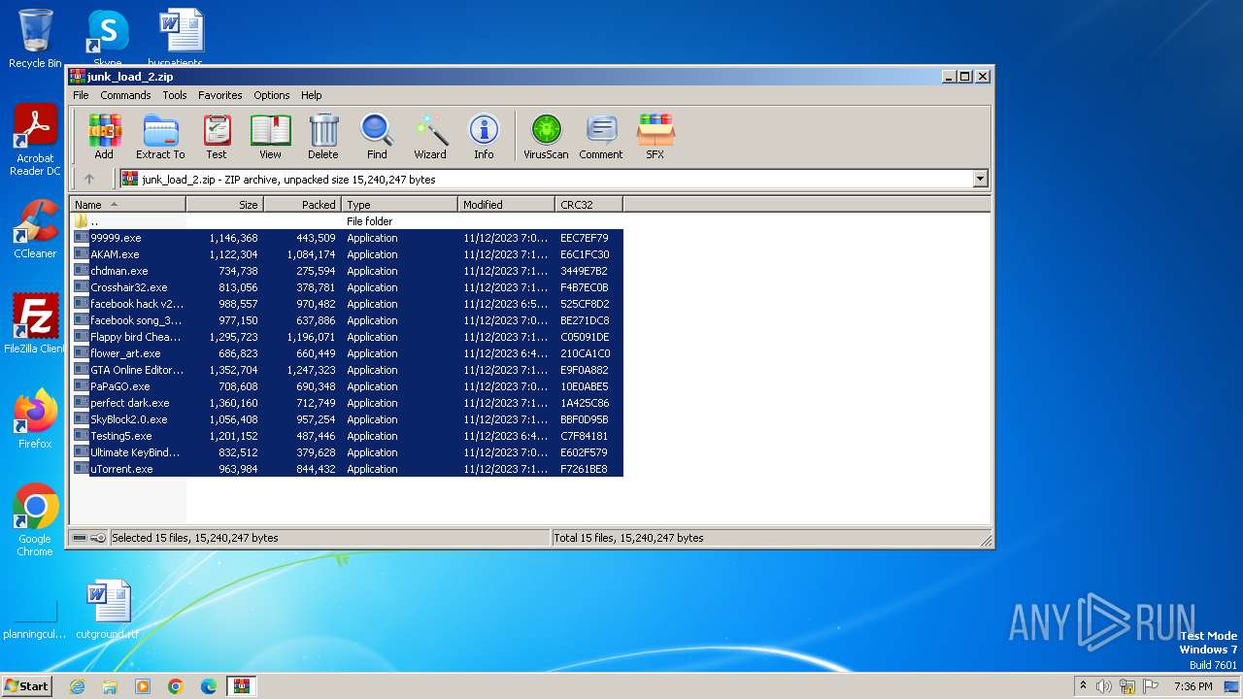The width and height of the screenshot is (1243, 699).
Task: Select the facebook hack v2 file
Action: pyautogui.click(x=348, y=304)
